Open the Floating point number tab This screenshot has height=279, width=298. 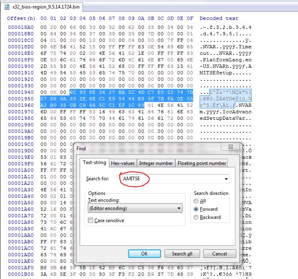pyautogui.click(x=202, y=163)
